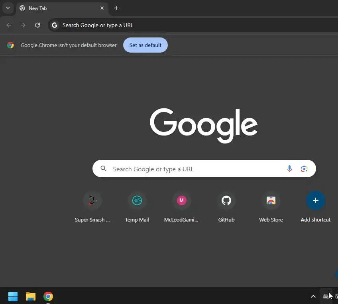Click the "Temp Mail" label
This screenshot has width=338, height=304.
(137, 220)
